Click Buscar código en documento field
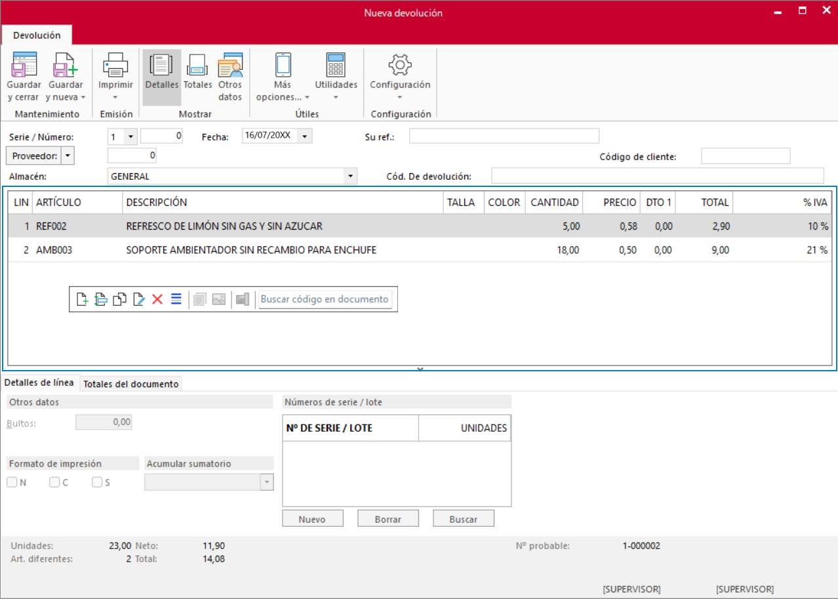This screenshot has height=599, width=838. point(325,299)
